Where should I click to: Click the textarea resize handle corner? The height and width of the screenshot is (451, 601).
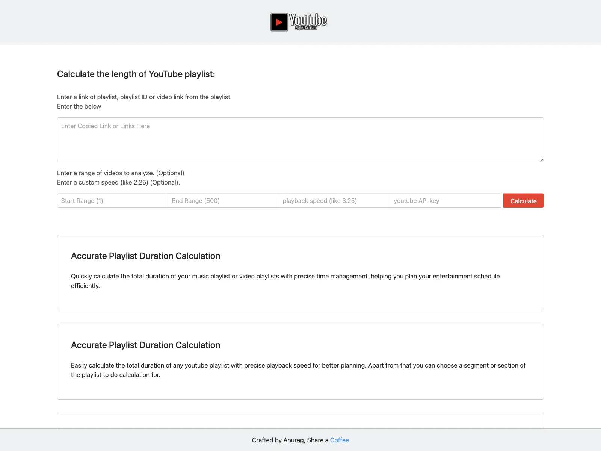(x=541, y=160)
